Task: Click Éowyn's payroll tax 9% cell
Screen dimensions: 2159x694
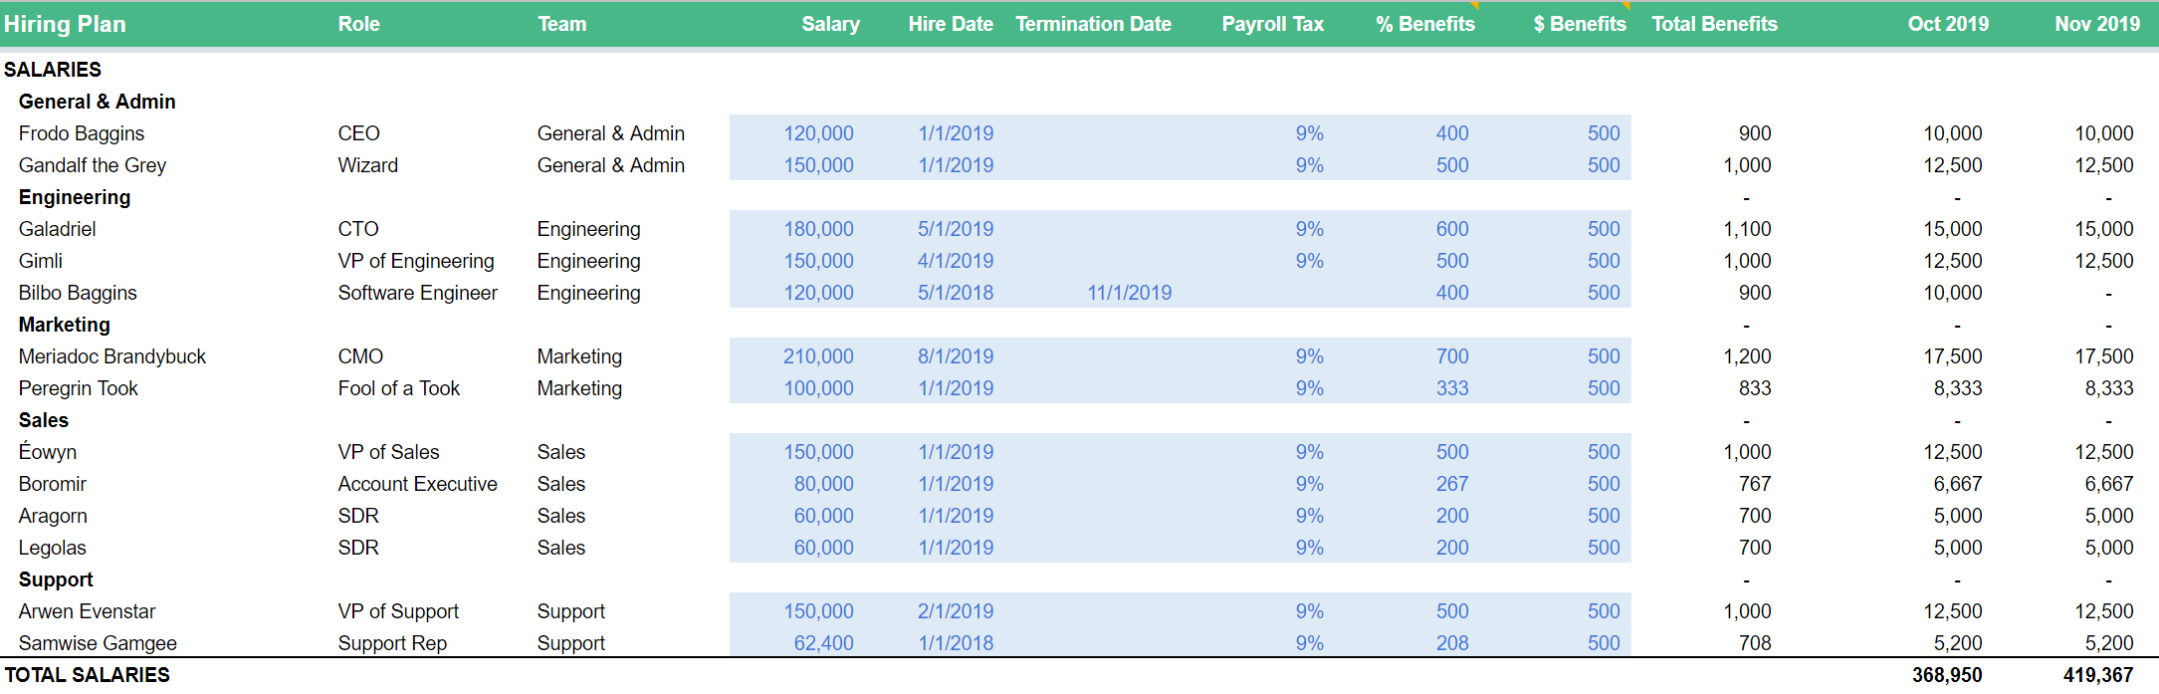Action: point(1309,452)
